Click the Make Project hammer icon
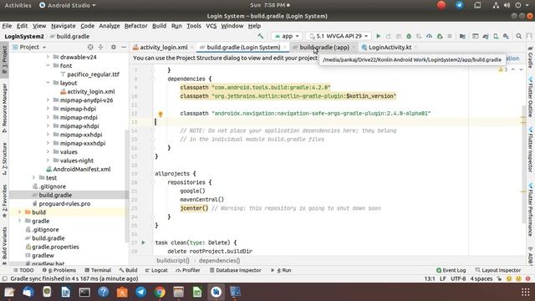The image size is (535, 301). point(261,36)
